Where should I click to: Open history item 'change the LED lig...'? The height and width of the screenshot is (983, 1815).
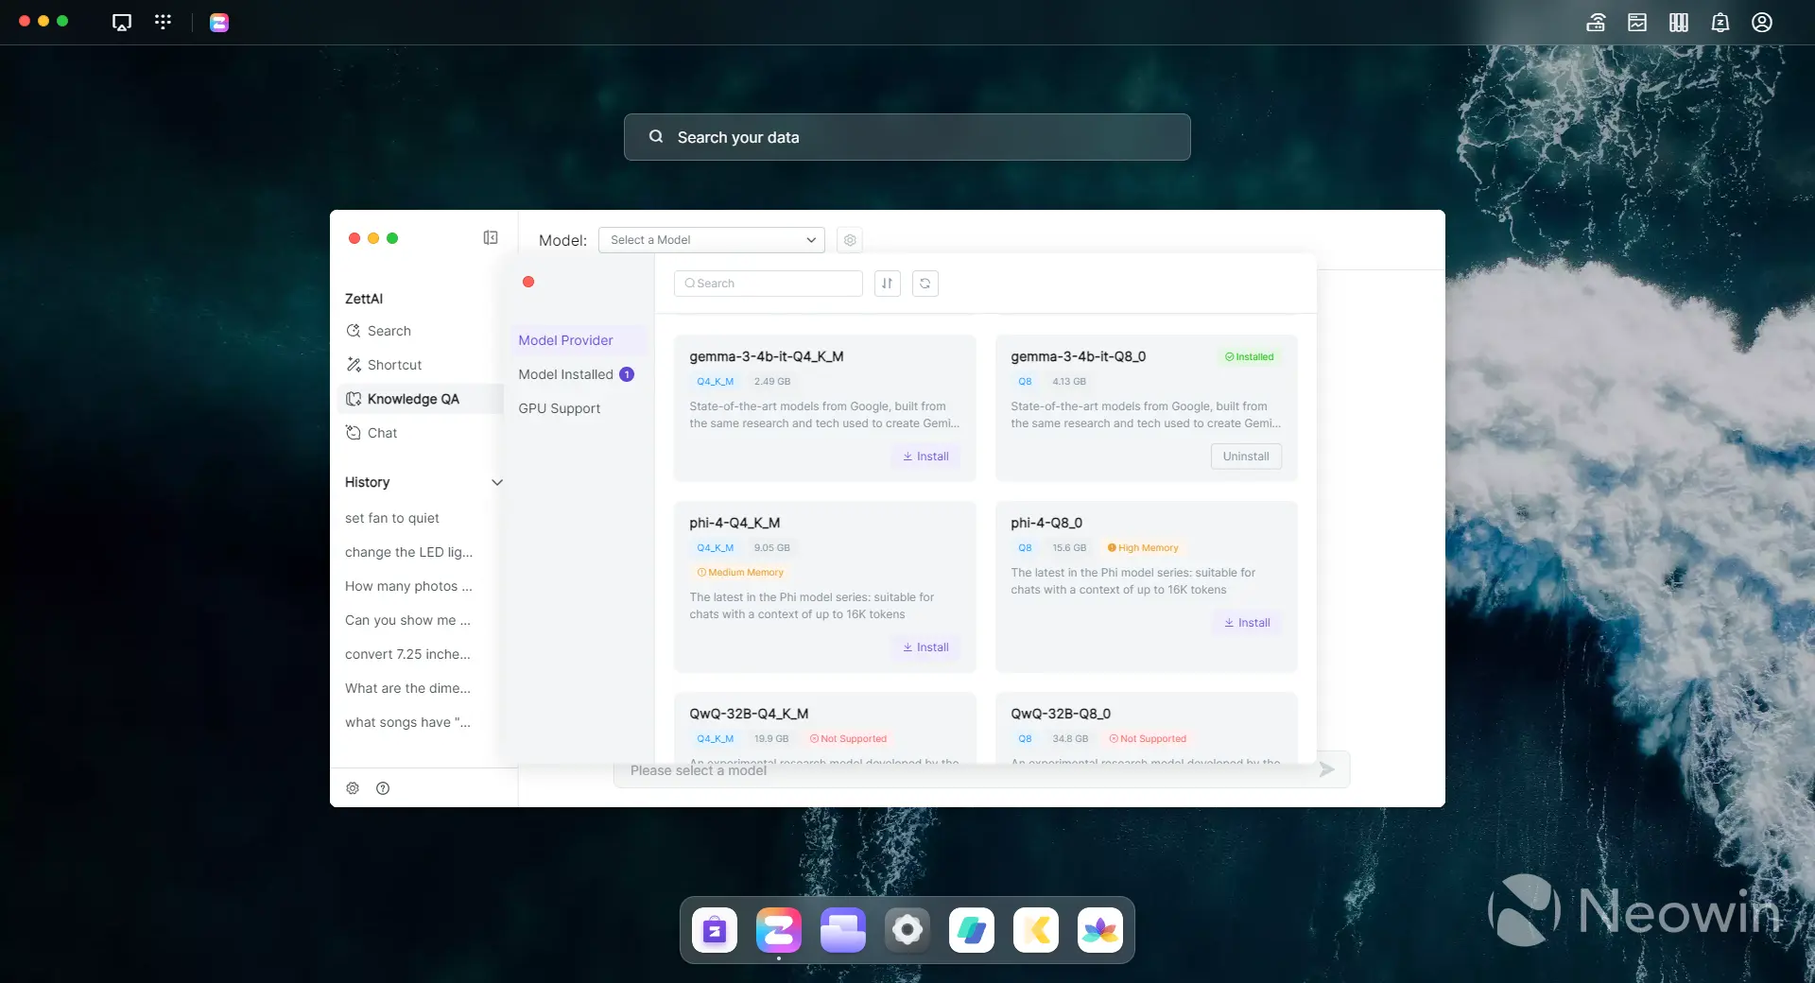(x=408, y=552)
